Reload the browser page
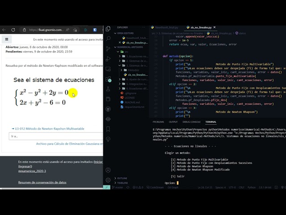286x215 pixels. tap(13, 30)
